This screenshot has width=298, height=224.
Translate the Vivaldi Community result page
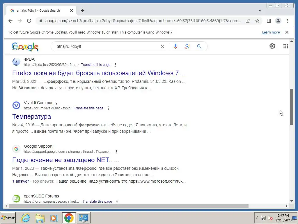pyautogui.click(x=88, y=108)
